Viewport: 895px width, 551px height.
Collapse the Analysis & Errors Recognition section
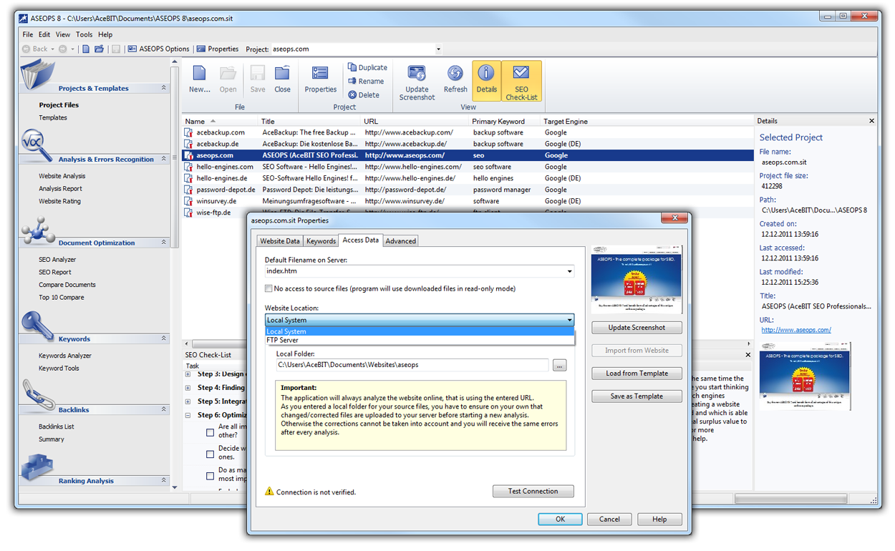click(164, 159)
